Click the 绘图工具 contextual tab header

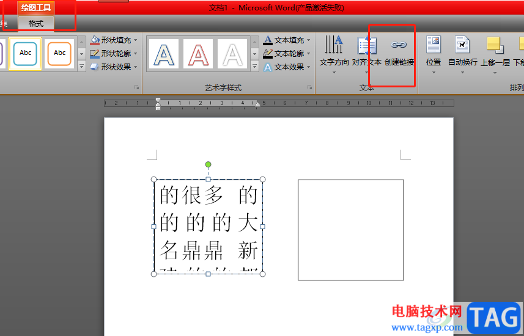pyautogui.click(x=35, y=7)
